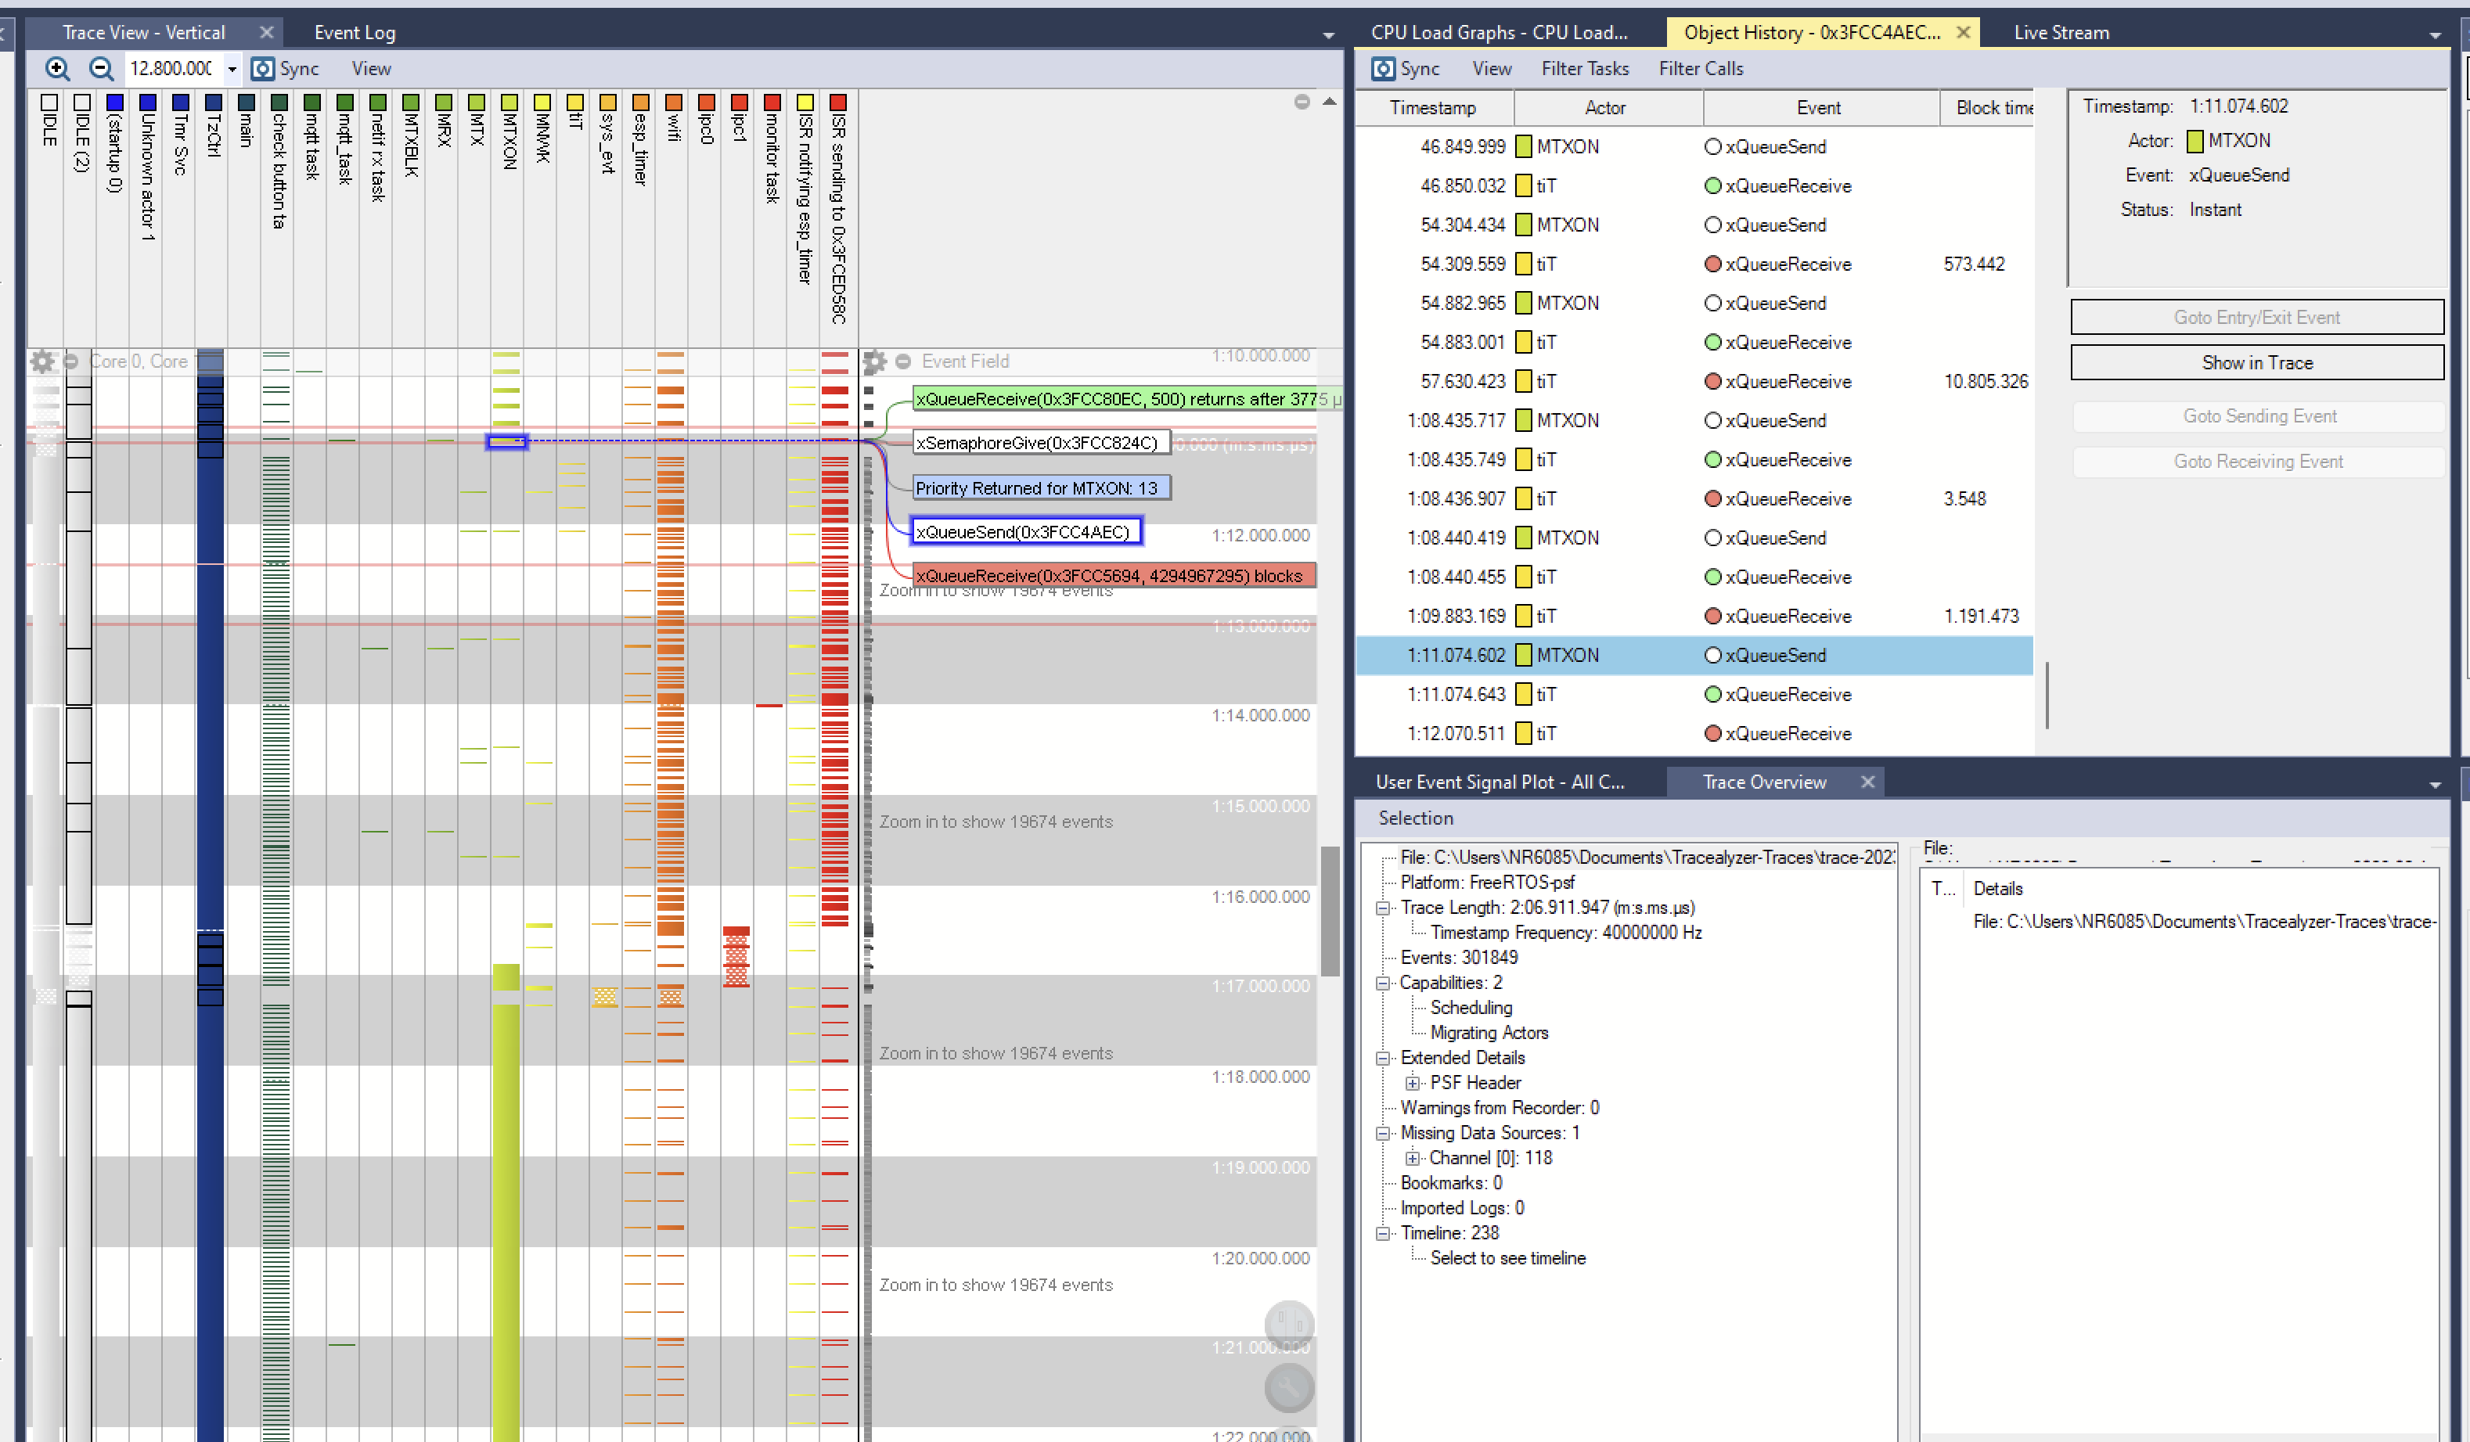Click the zoom out magnifier icon
The width and height of the screenshot is (2470, 1442).
pyautogui.click(x=100, y=67)
